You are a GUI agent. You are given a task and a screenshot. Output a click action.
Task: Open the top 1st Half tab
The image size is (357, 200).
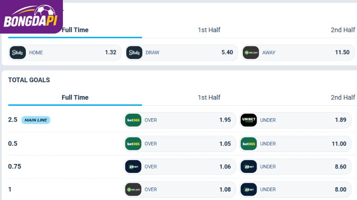[209, 30]
